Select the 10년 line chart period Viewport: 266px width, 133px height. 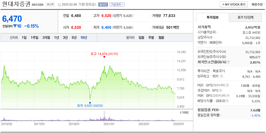[x=84, y=37]
